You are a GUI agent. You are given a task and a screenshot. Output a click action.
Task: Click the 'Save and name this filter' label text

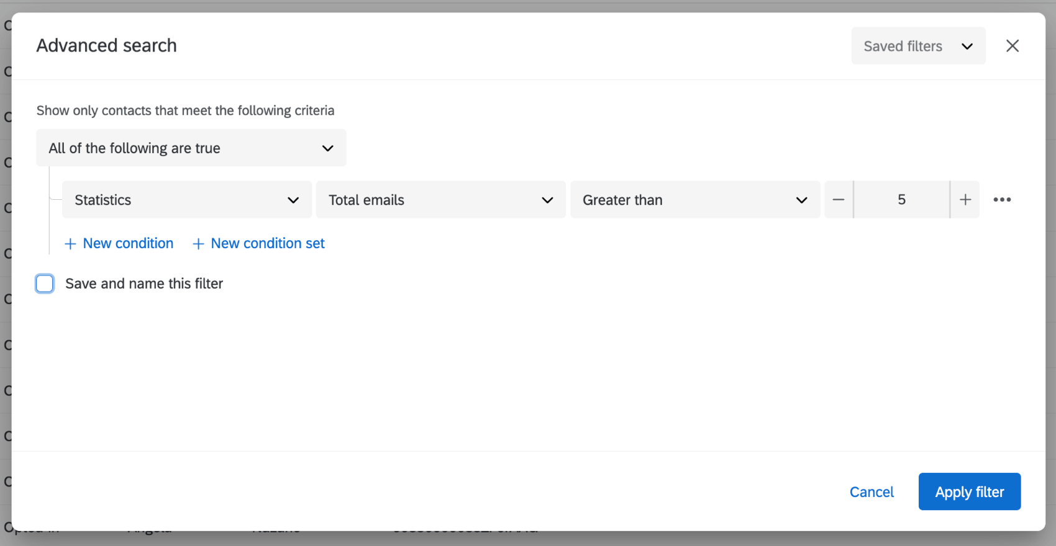(x=144, y=284)
